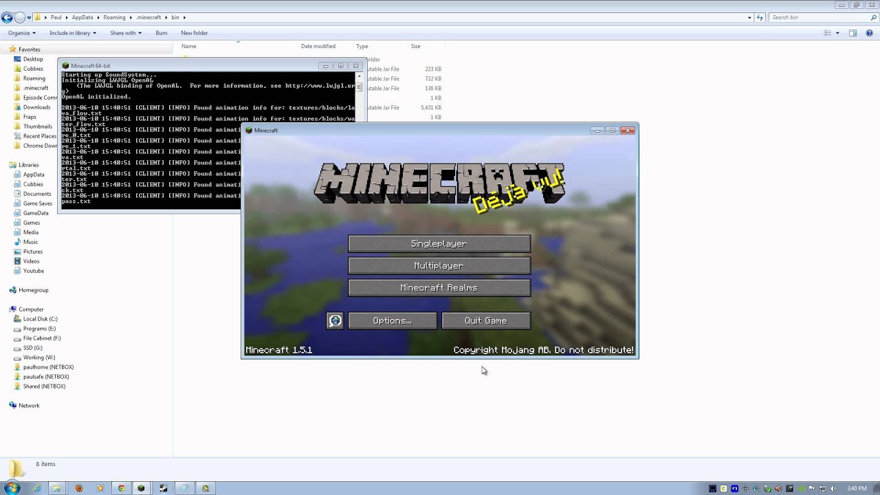Open the Organize dropdown menu
The image size is (880, 495).
click(x=22, y=33)
